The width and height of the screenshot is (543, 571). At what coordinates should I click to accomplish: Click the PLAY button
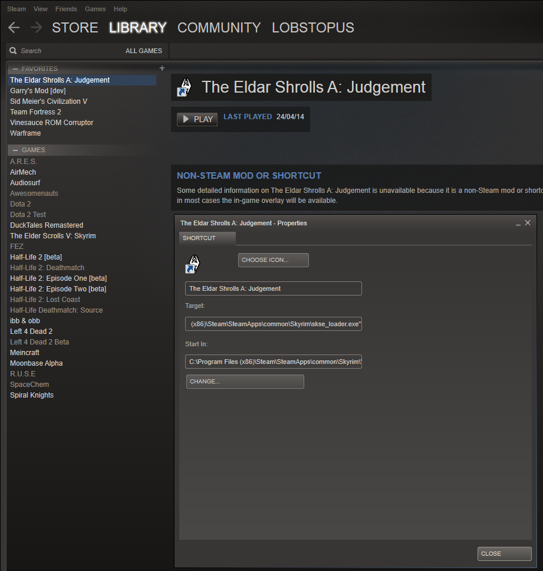coord(197,119)
